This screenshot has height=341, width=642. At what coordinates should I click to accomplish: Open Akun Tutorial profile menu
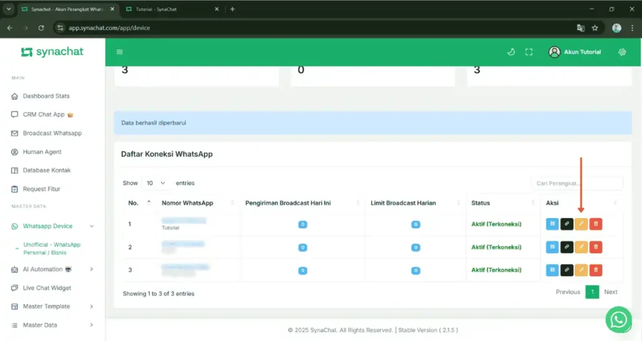575,52
